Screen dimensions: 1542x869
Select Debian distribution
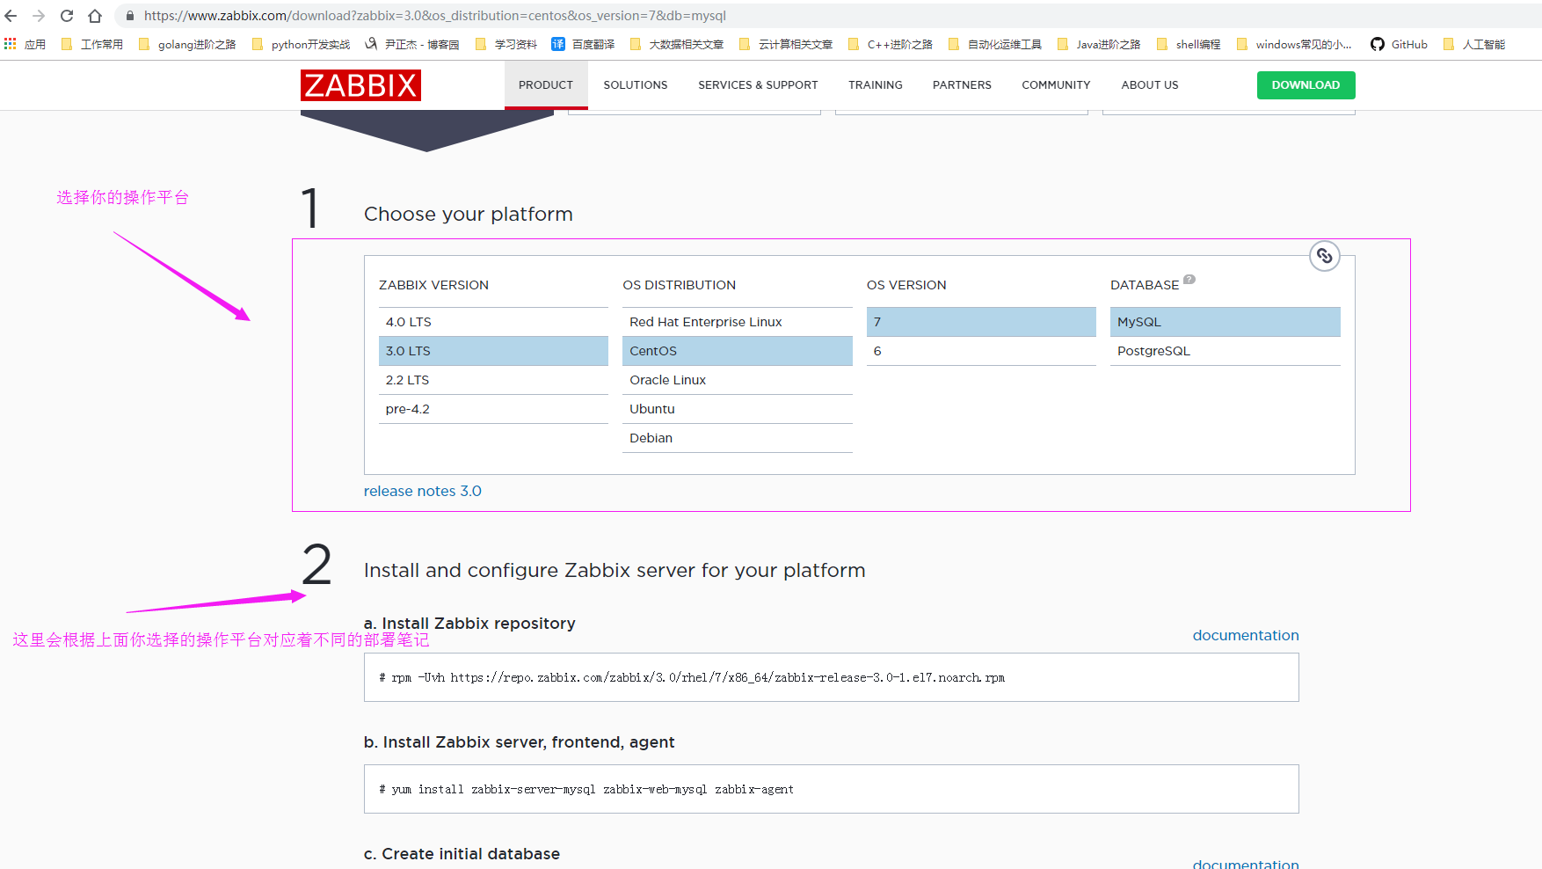tap(738, 438)
